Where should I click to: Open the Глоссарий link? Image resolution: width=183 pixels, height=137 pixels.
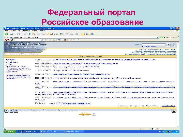pos(172,51)
